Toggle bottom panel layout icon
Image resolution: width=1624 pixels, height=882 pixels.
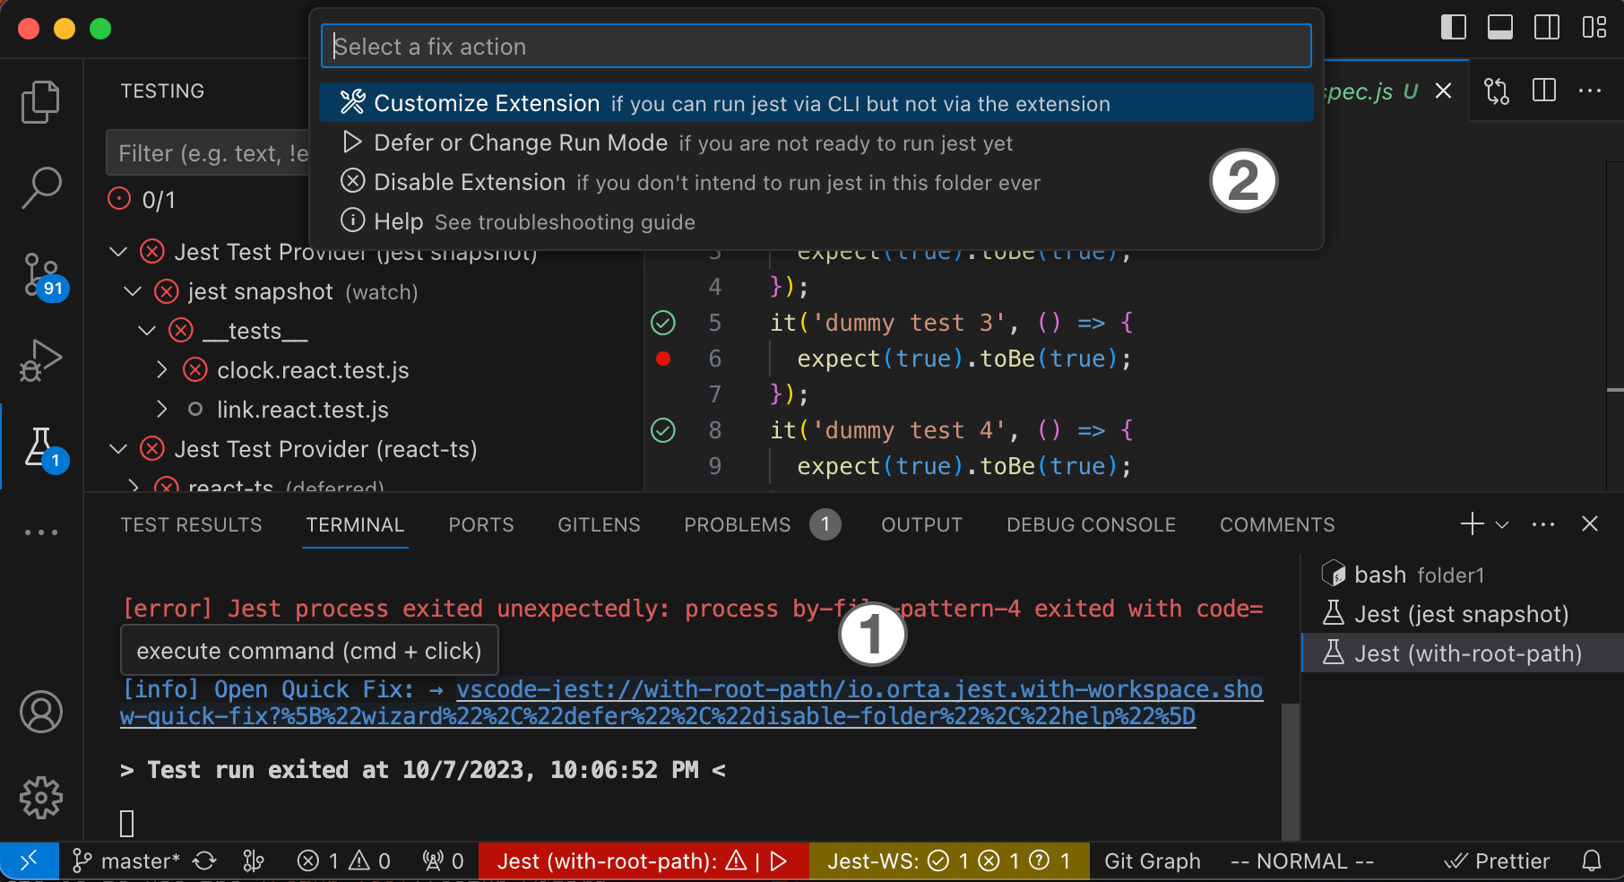[1500, 28]
